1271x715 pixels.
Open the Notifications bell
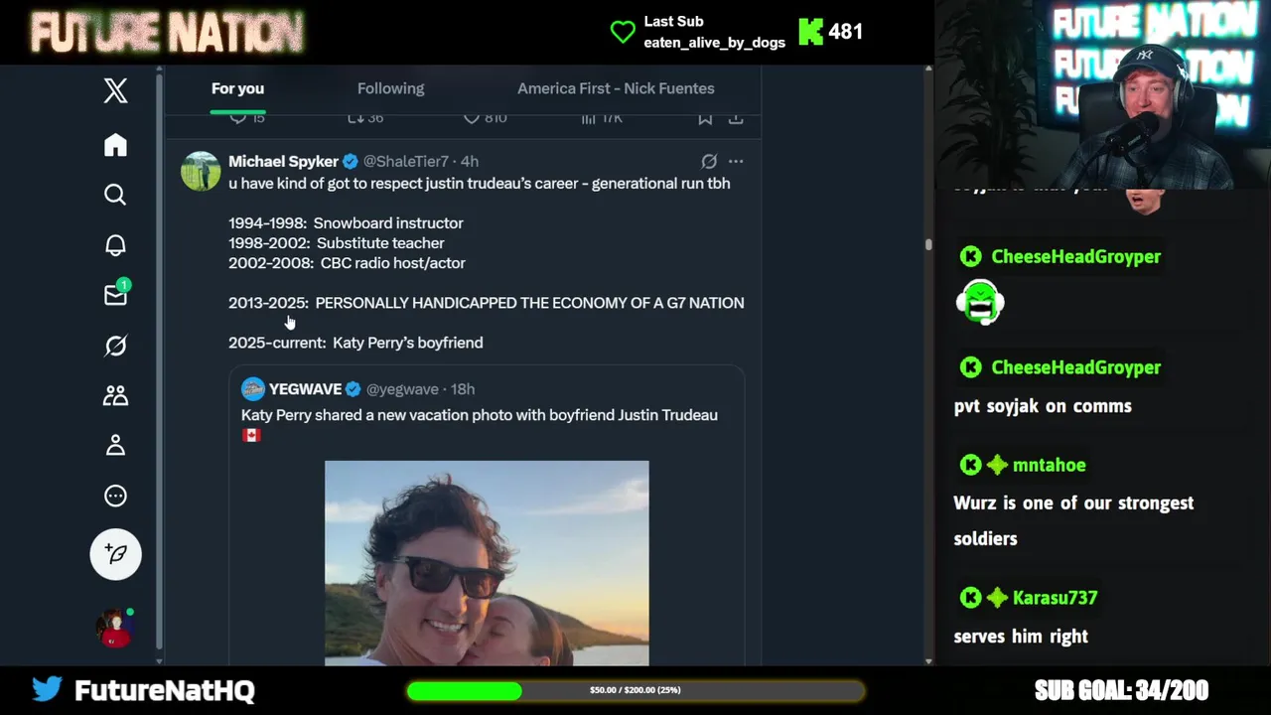pyautogui.click(x=115, y=245)
